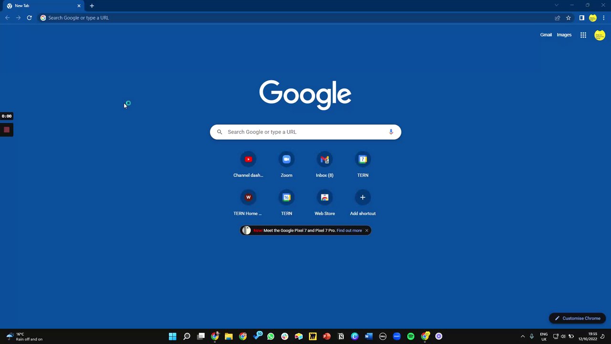Click the back navigation arrow

tap(7, 18)
